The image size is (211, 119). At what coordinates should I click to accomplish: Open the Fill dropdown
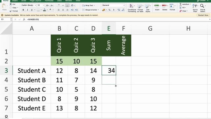pyautogui.click(x=183, y=8)
